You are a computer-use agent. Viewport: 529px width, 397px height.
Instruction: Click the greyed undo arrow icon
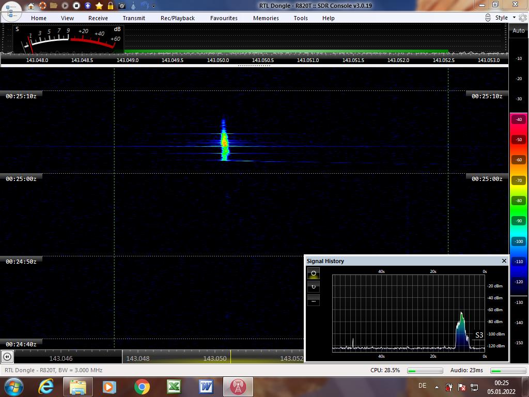(x=145, y=6)
